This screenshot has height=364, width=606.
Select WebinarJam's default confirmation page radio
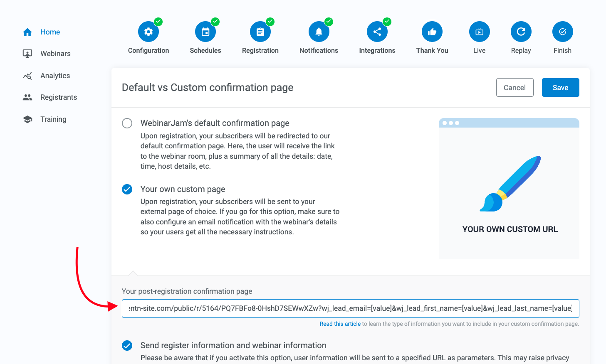tap(127, 123)
